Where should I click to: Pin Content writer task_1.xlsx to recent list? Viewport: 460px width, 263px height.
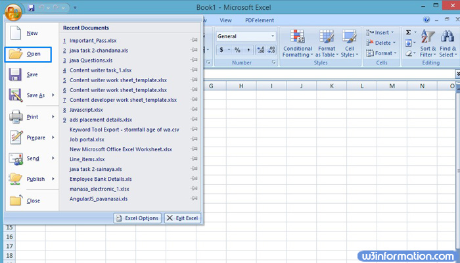point(194,70)
